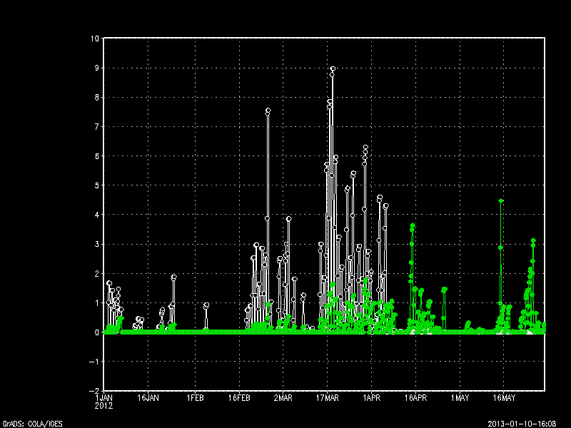Click the green peak marker near 4.5
Screen dimensions: 571x428
click(501, 200)
